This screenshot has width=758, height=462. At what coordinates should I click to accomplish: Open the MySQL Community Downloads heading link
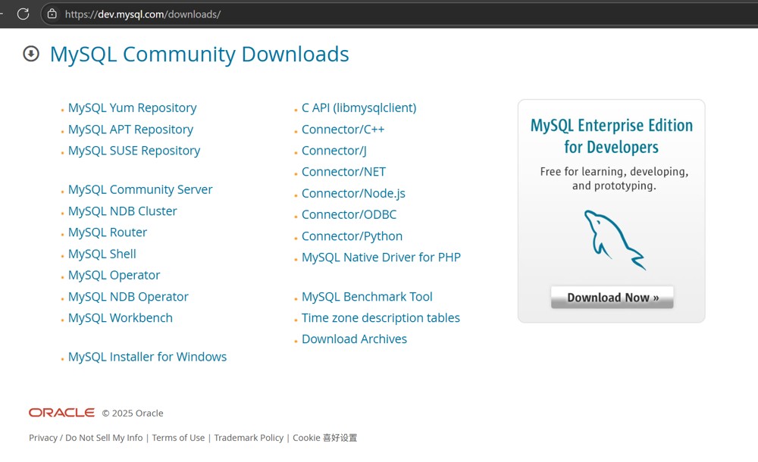[x=199, y=54]
